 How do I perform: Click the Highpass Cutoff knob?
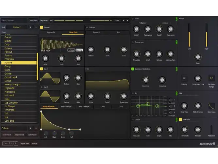[x=136, y=29]
